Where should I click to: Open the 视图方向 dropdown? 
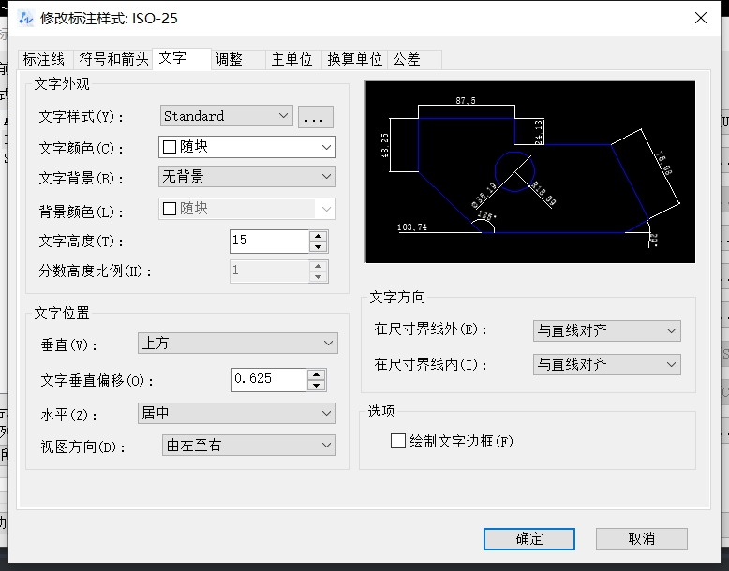(x=248, y=446)
